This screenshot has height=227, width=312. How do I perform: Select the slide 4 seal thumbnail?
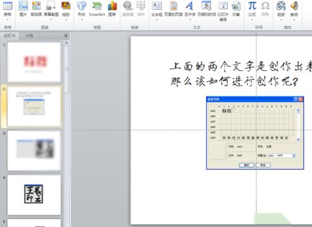pyautogui.click(x=34, y=195)
